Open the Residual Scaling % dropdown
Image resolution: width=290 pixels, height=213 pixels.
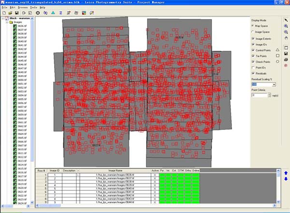(x=274, y=84)
